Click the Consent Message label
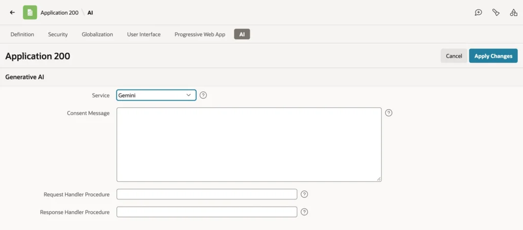Screen dimensions: 523x230 (x=88, y=113)
